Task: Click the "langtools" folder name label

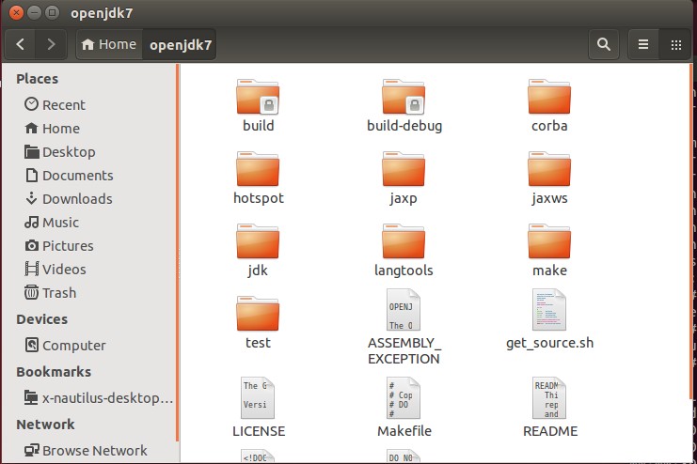Action: click(x=404, y=271)
